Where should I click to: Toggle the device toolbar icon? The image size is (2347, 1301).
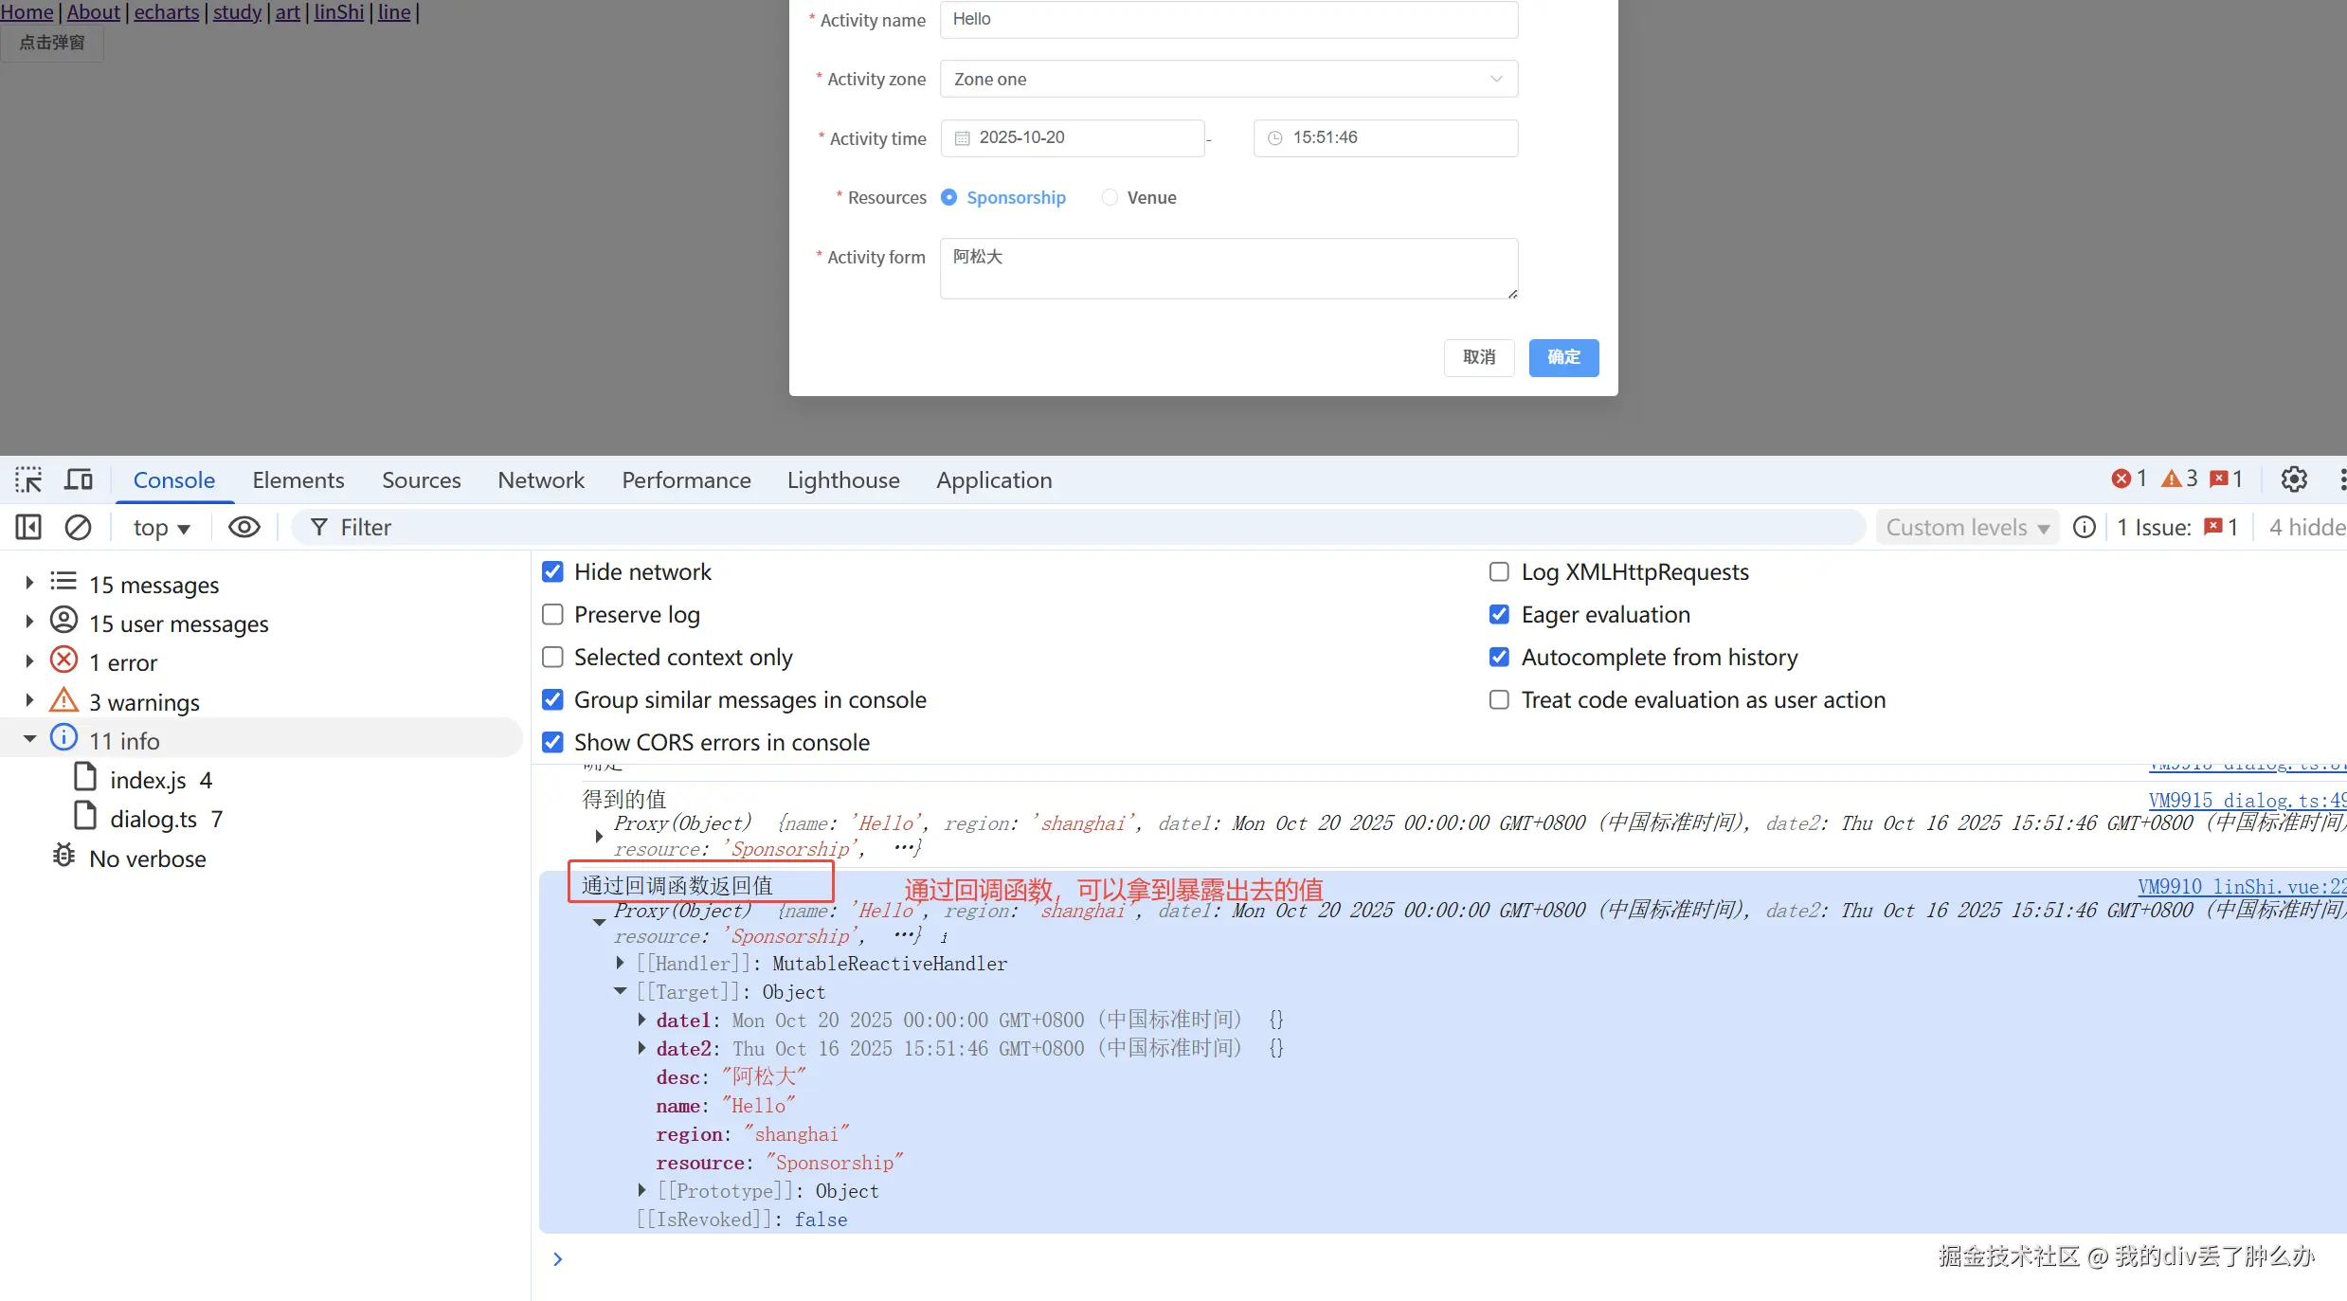[79, 479]
